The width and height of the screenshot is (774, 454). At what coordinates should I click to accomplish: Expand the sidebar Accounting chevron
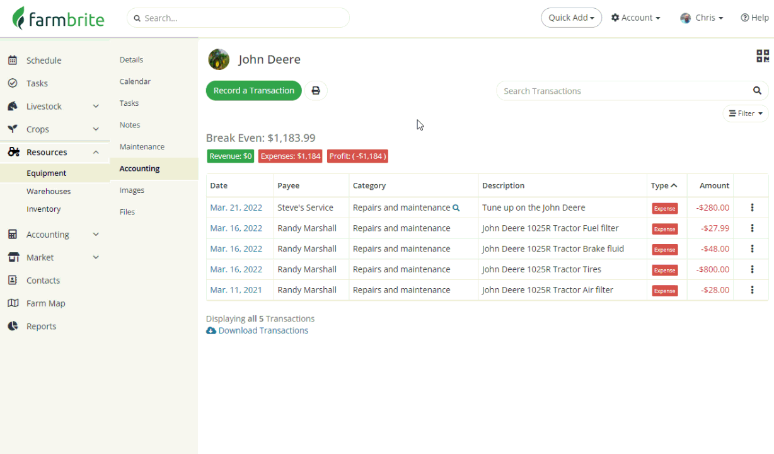pos(96,235)
